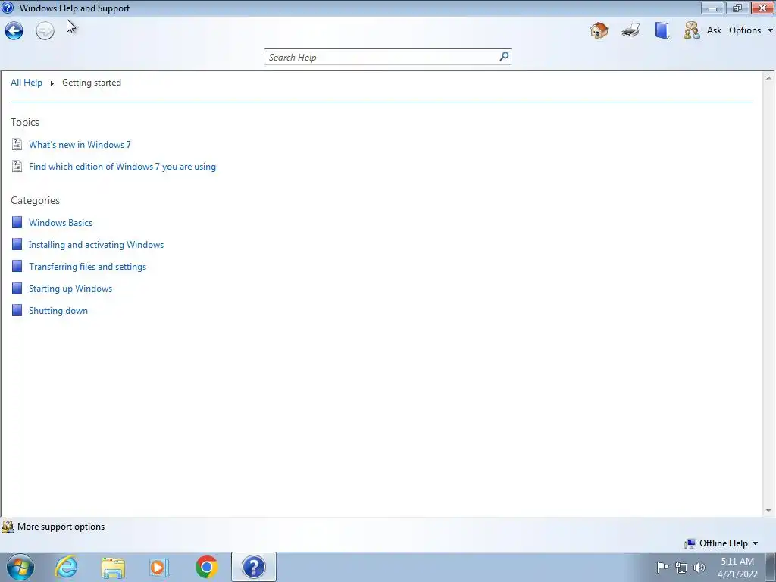The height and width of the screenshot is (582, 776).
Task: Open Windows Explorer folder on taskbar
Action: [114, 567]
